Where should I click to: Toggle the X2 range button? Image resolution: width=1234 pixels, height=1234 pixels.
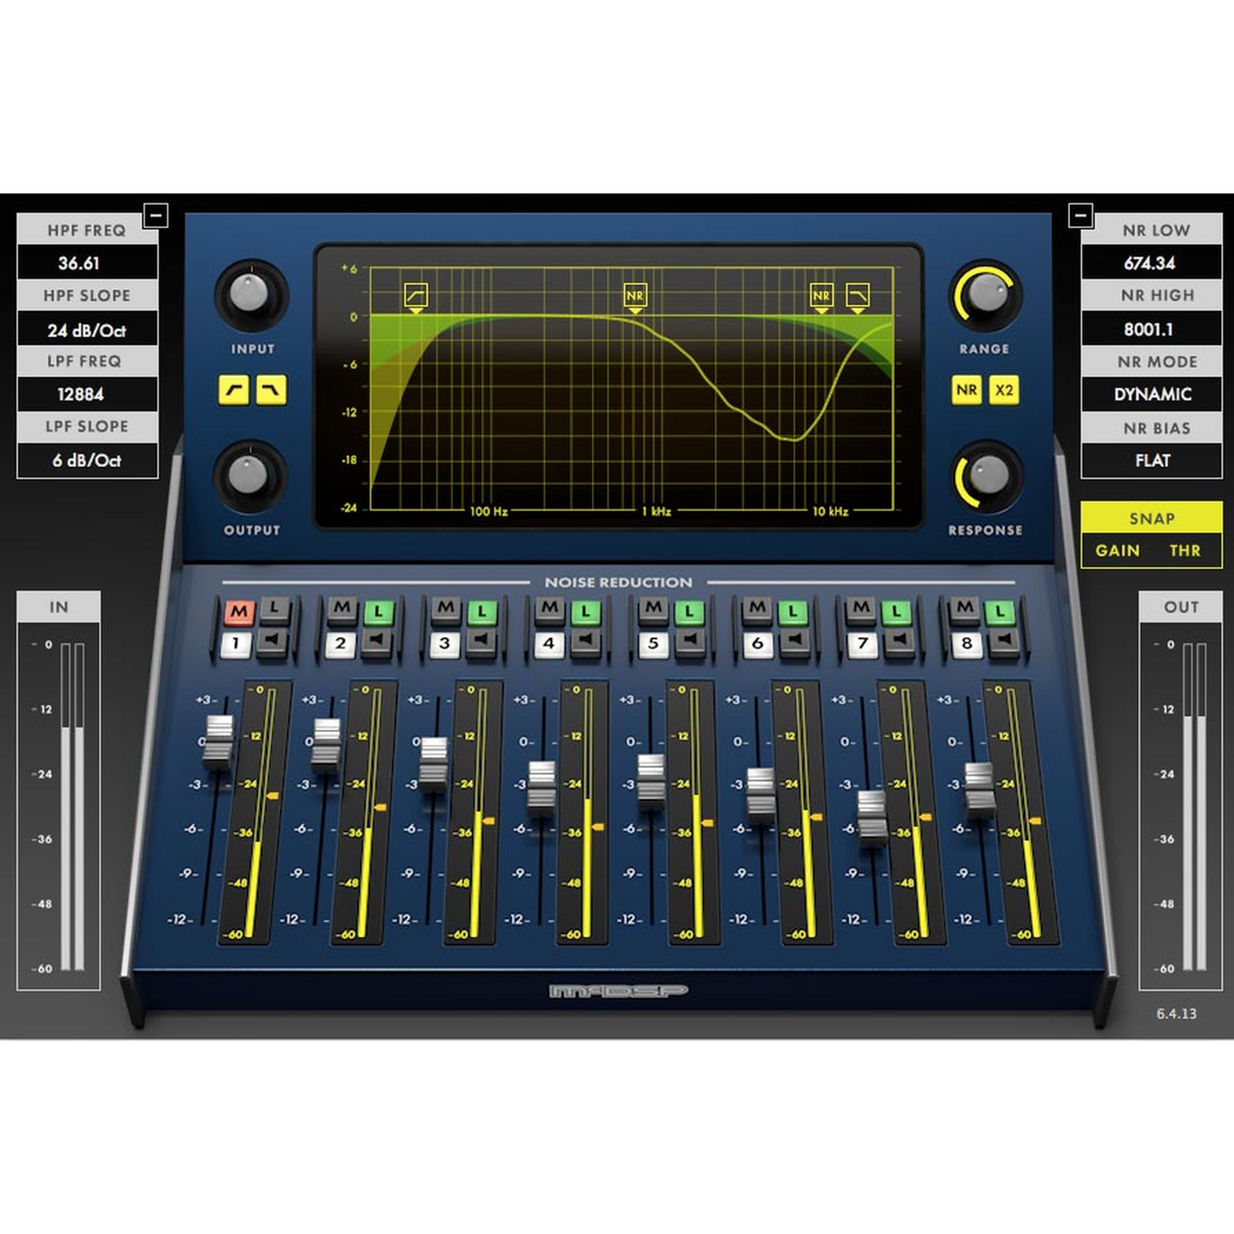[1003, 390]
